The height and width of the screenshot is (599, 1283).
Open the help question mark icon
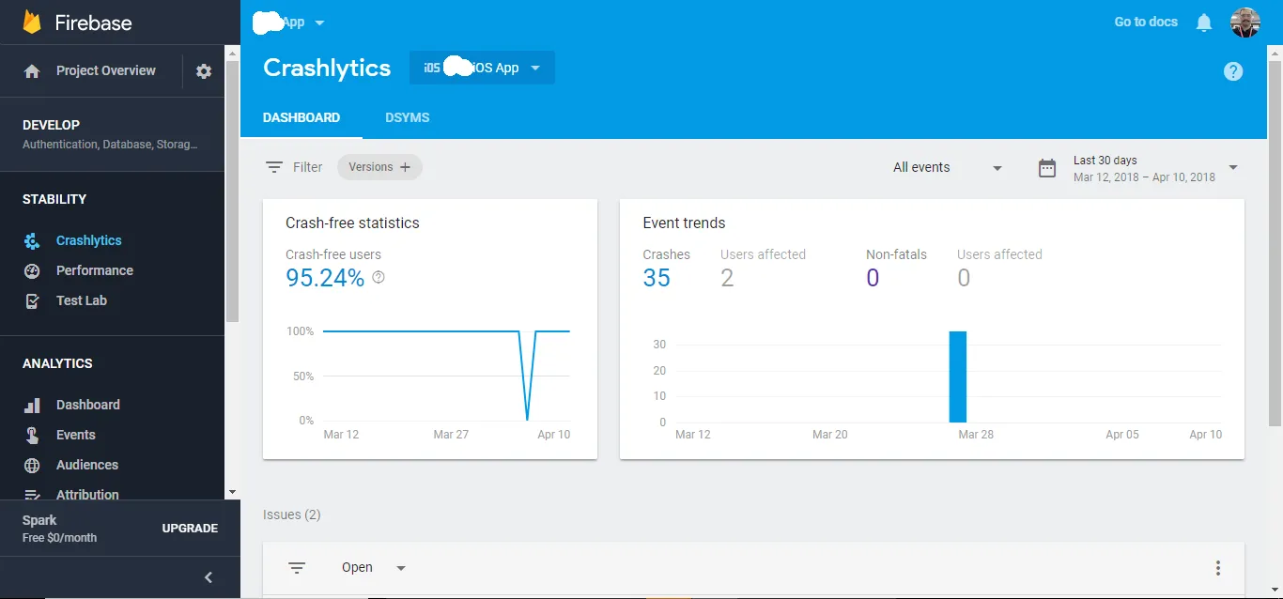[1233, 71]
